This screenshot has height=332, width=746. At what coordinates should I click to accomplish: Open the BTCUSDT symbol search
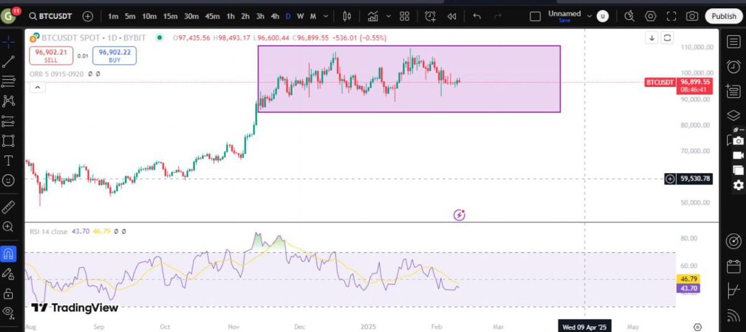click(x=51, y=16)
